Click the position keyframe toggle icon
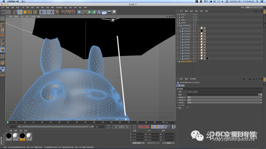Viewport: 266px width, 149px height. point(153,127)
